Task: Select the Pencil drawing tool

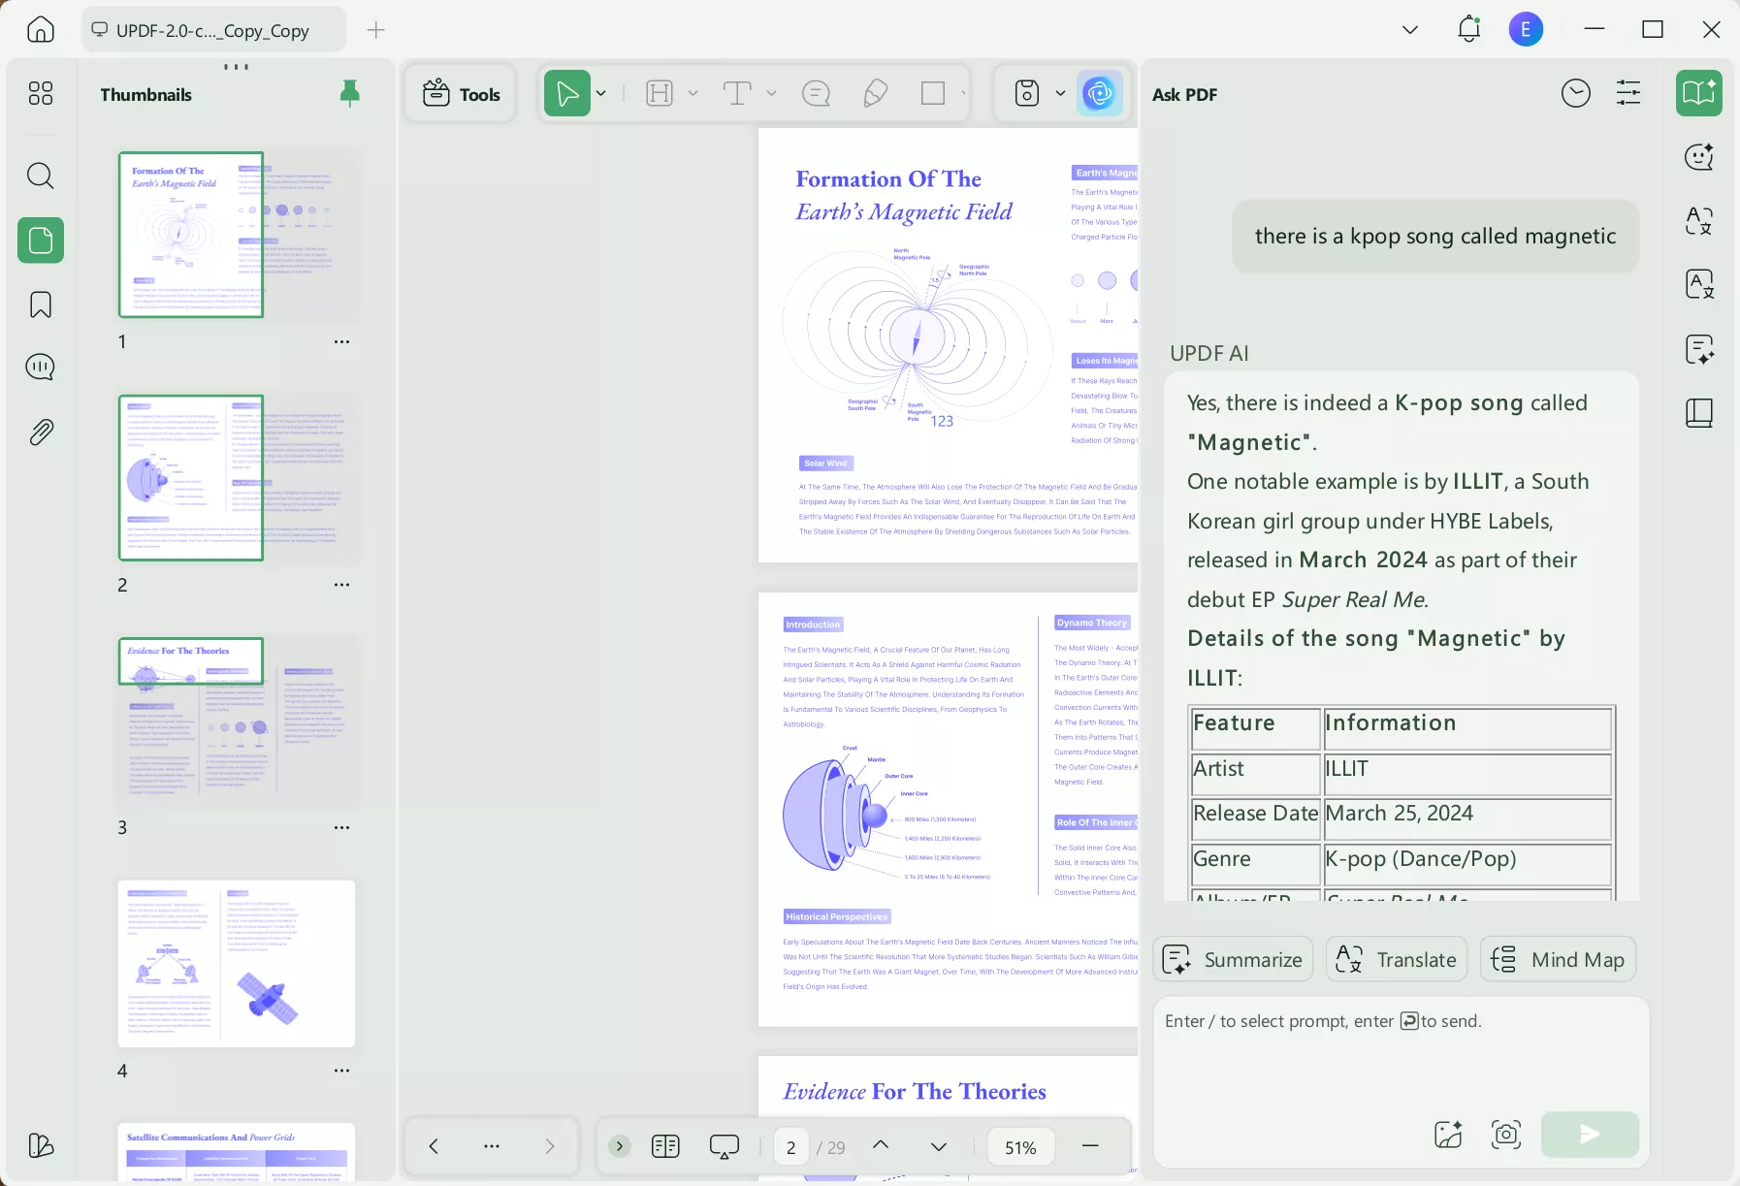Action: tap(875, 93)
